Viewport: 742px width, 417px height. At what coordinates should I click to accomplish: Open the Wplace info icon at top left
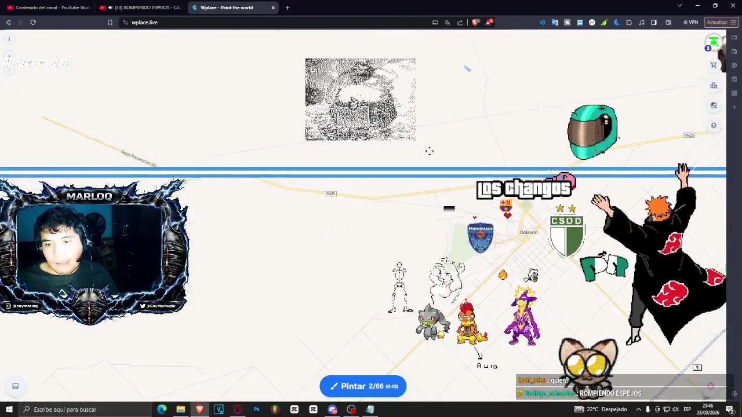[9, 39]
